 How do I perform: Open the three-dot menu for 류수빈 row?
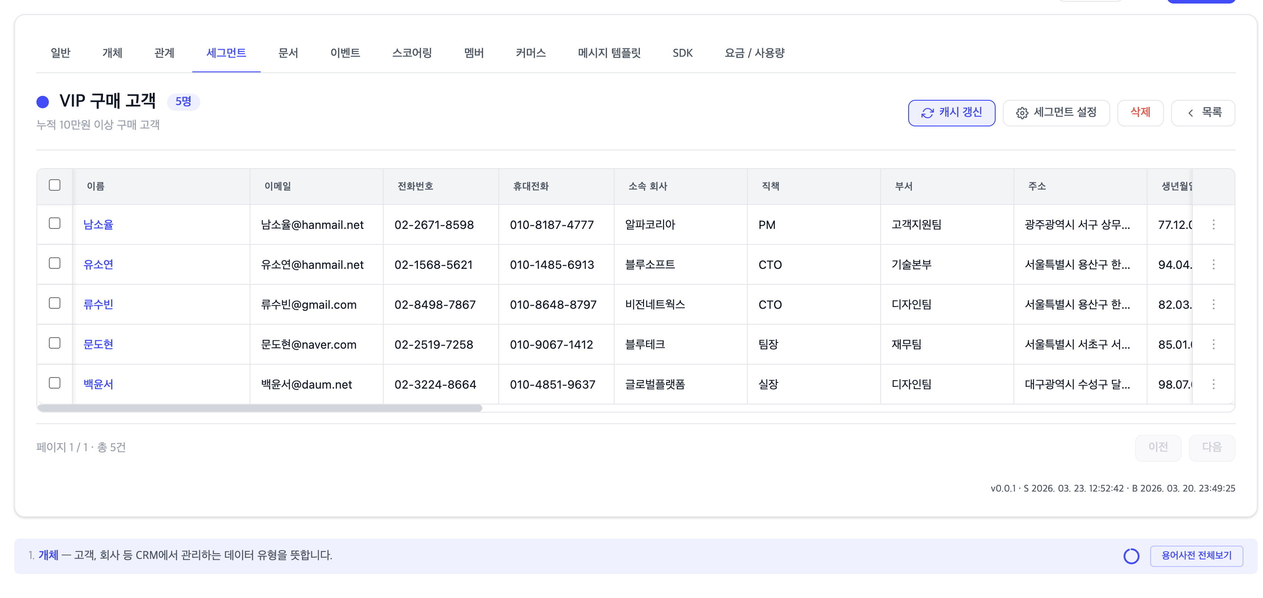1213,305
